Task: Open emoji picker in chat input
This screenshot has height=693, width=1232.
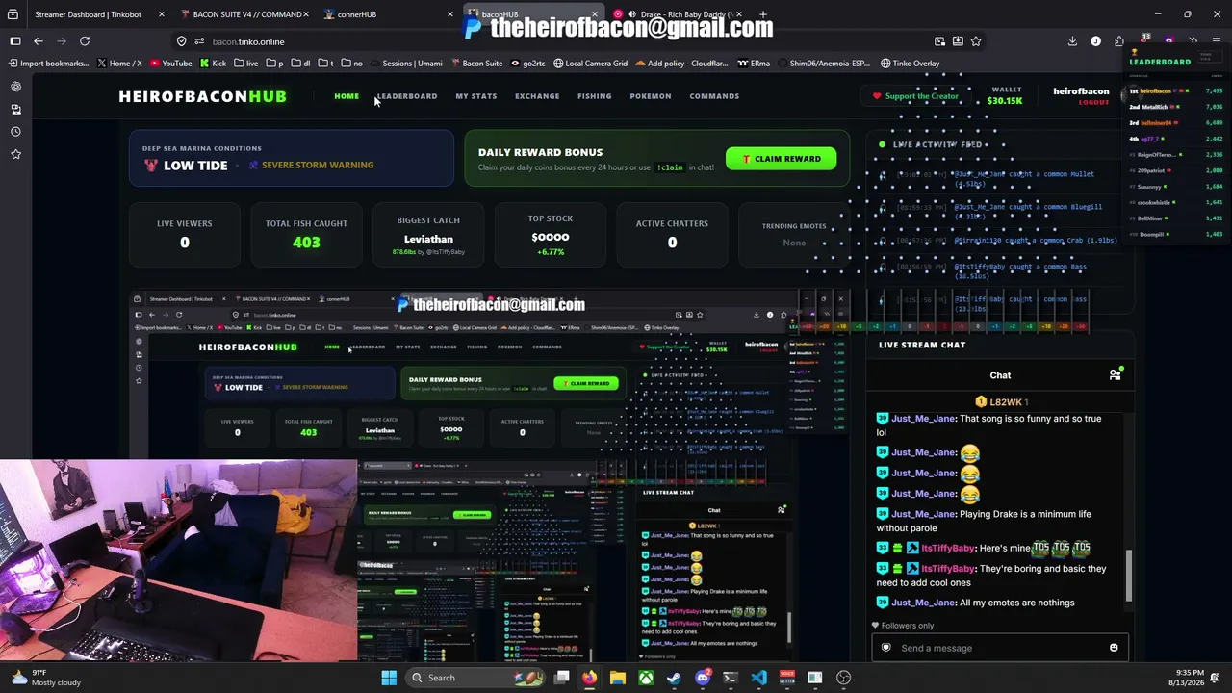Action: (x=1114, y=648)
